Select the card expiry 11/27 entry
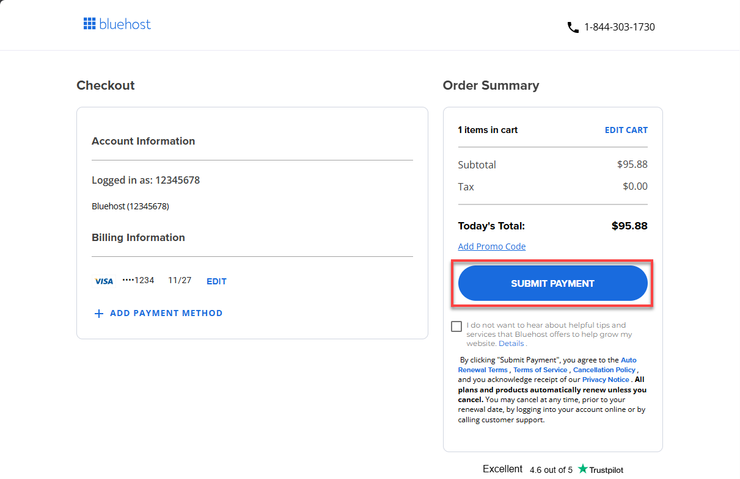This screenshot has height=479, width=740. point(179,280)
